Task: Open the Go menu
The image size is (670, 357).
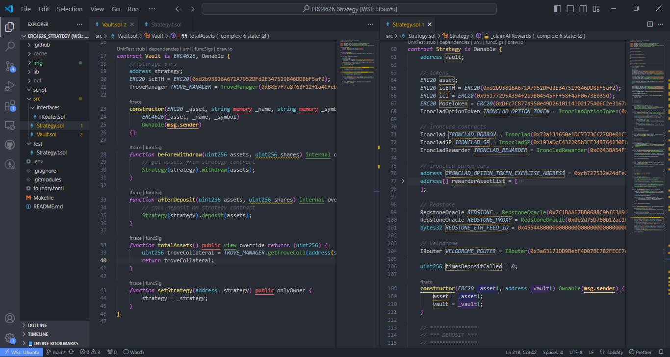Action: pyautogui.click(x=116, y=9)
